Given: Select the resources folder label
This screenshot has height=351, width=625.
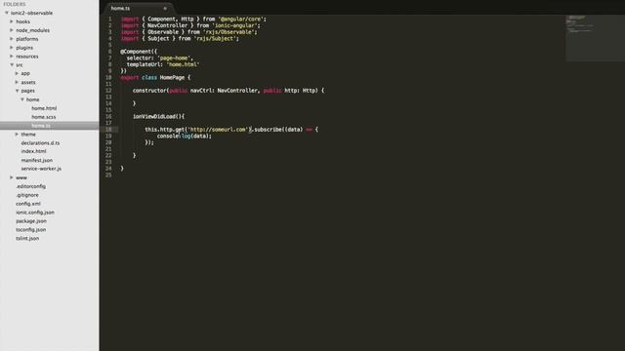Looking at the screenshot, I should pos(27,57).
